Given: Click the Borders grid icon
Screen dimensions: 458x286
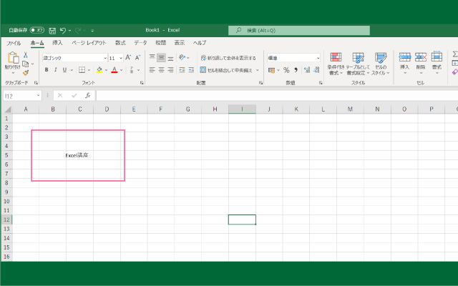Looking at the screenshot, I should [82, 70].
